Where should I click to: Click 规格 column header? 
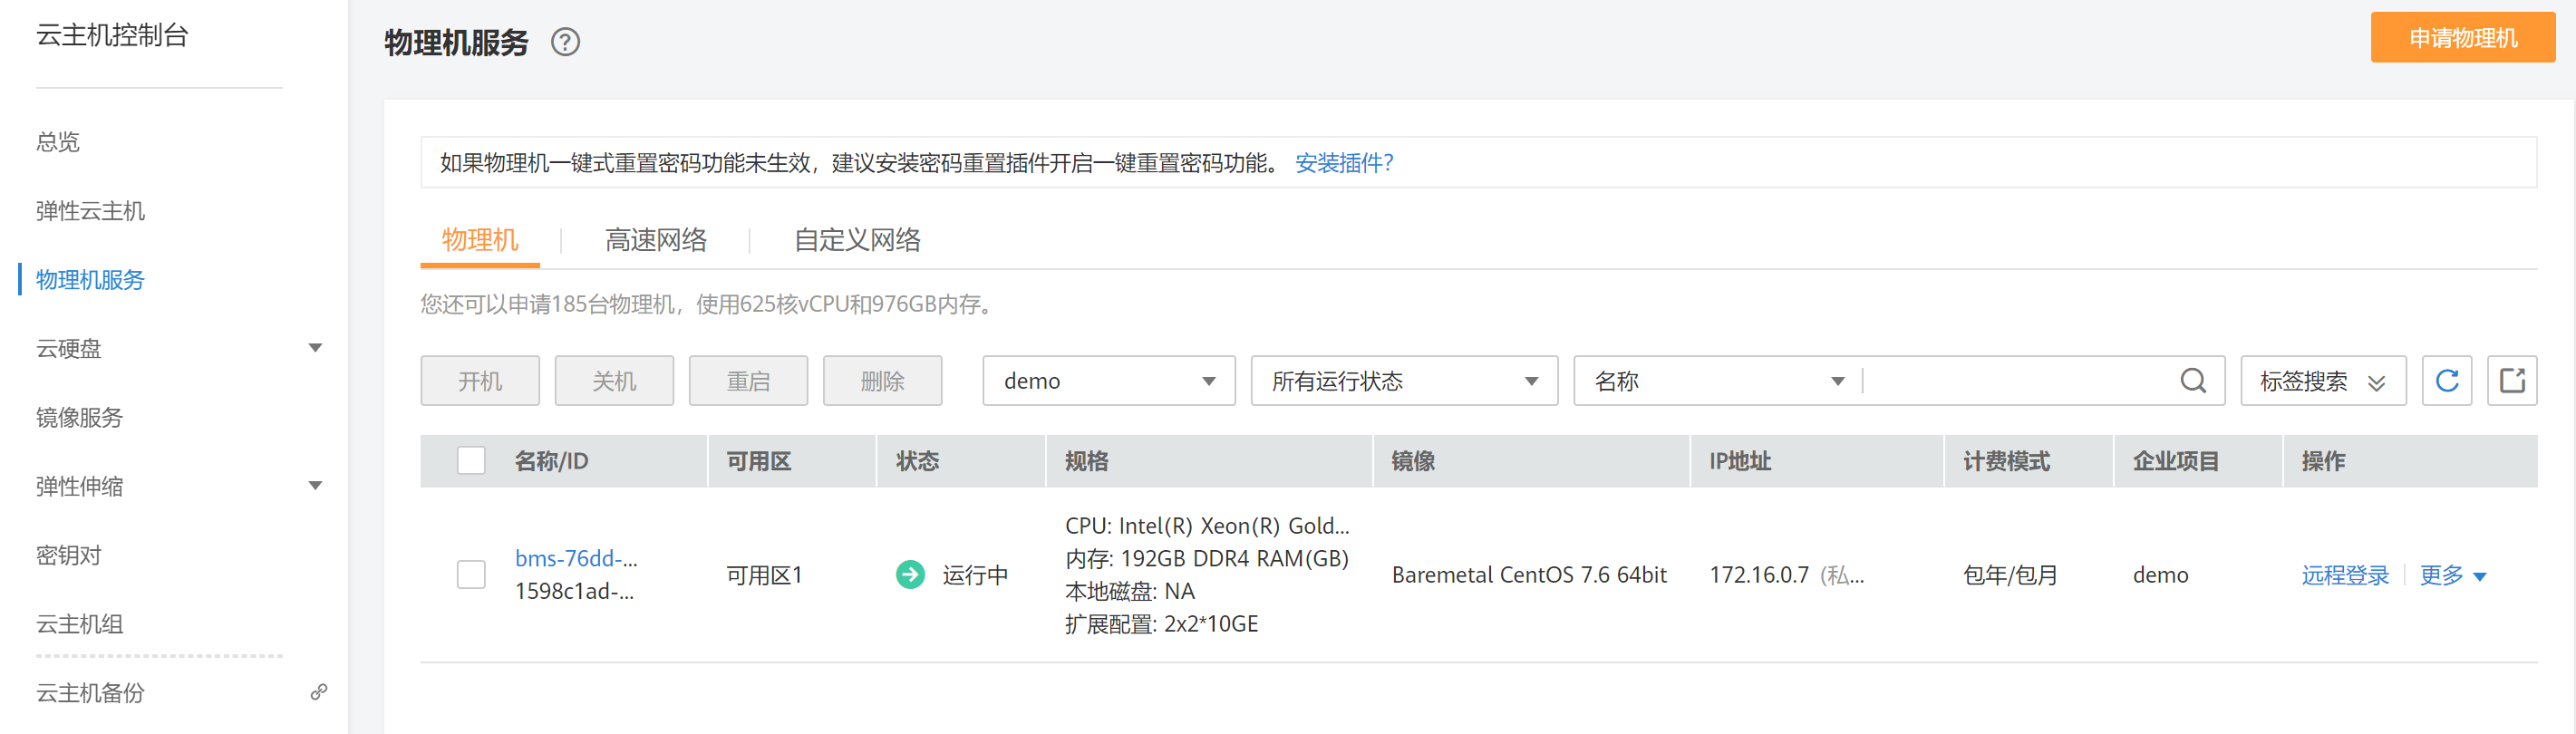1086,461
